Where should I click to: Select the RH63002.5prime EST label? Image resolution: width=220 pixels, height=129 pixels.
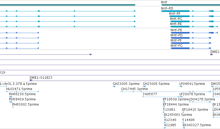[x=25, y=104]
